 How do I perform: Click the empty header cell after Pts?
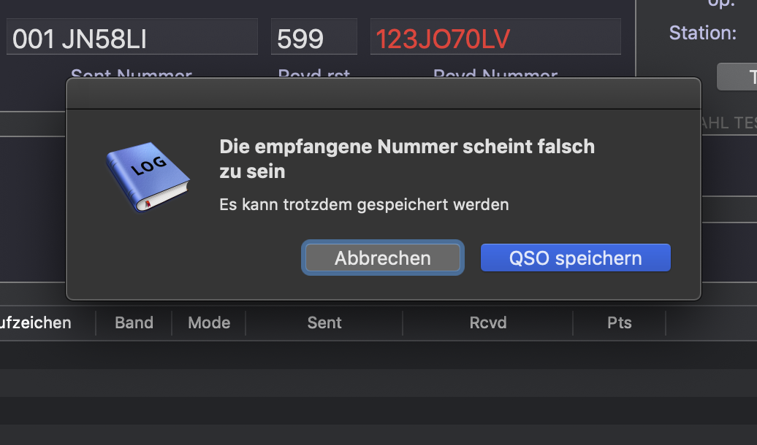click(711, 322)
